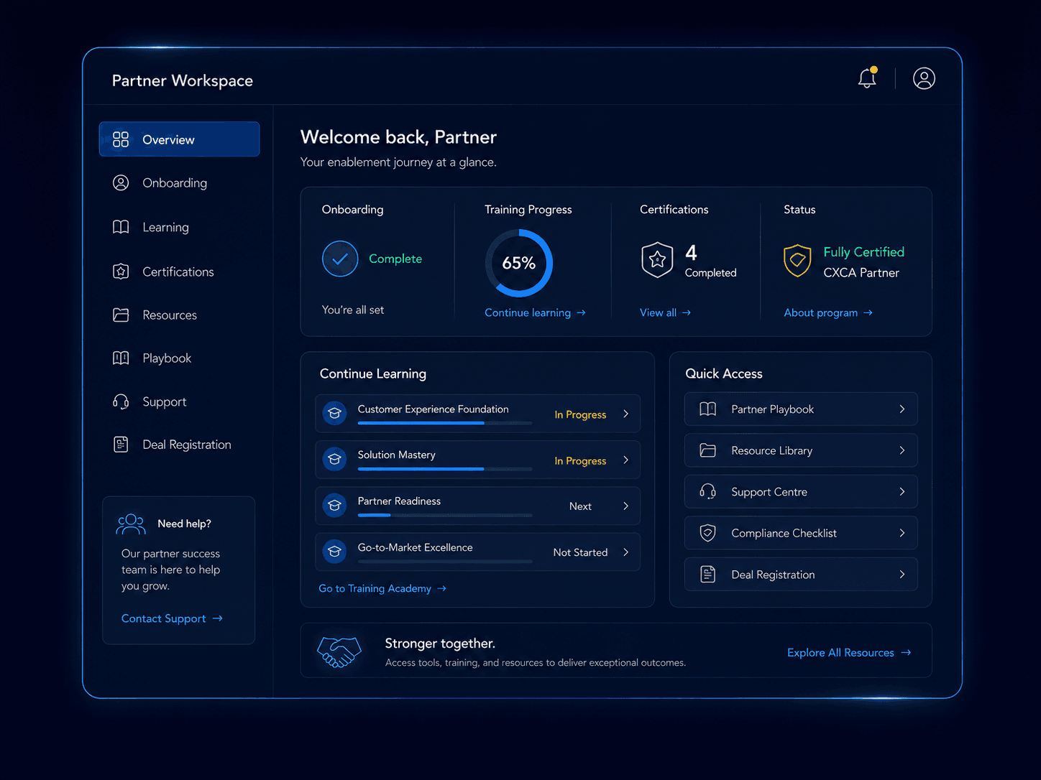
Task: Click the '4 Completed' certifications count
Action: [710, 261]
